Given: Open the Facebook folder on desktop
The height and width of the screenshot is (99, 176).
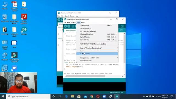Looking at the screenshot, I should point(24,5).
